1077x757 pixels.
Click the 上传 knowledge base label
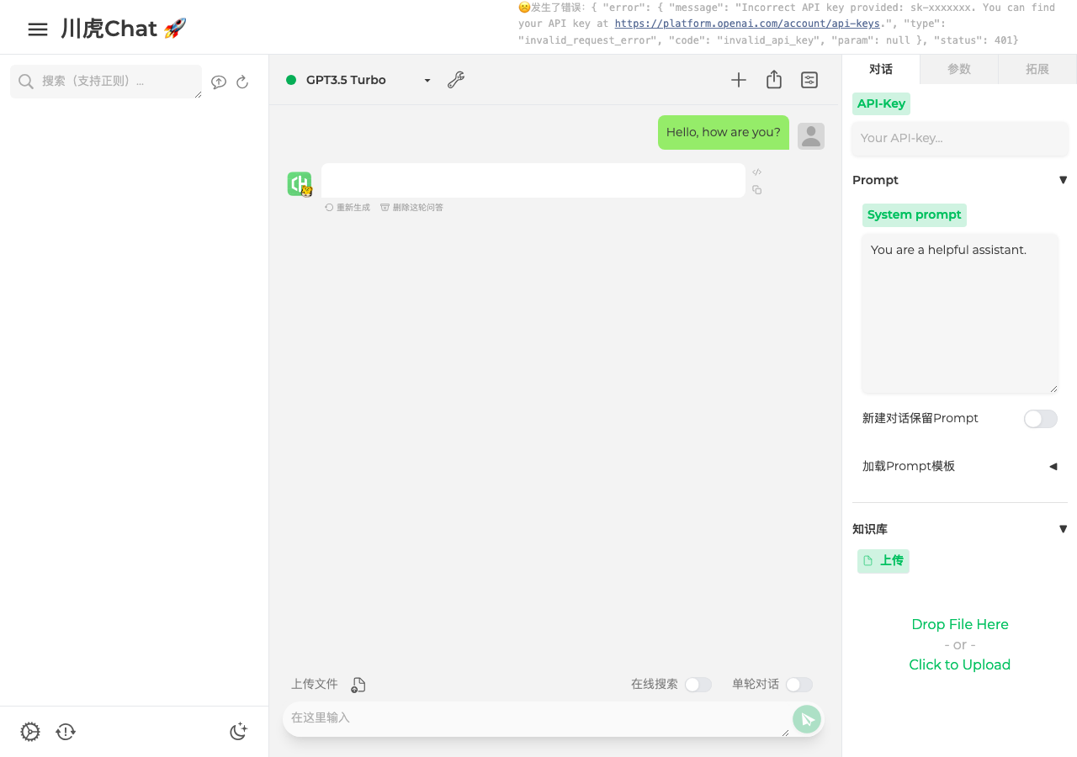click(883, 561)
